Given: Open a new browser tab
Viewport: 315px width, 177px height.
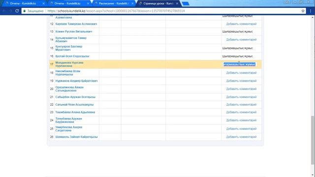Looking at the screenshot, I should click(185, 3).
